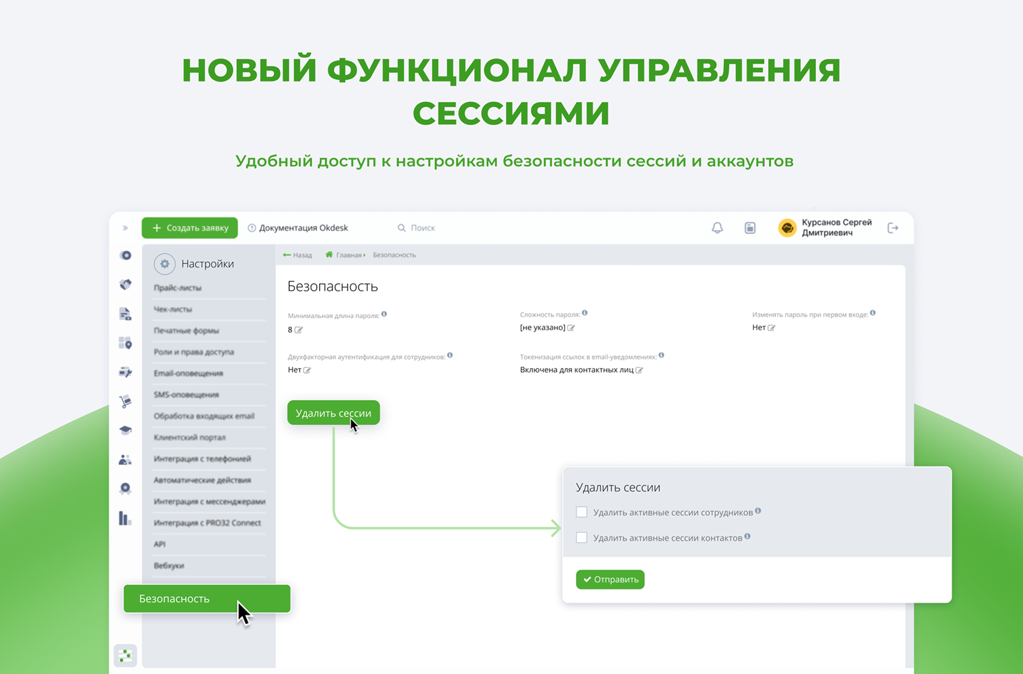
Task: Click info icon beside Изменять пароль при первом входе
Action: (x=873, y=313)
